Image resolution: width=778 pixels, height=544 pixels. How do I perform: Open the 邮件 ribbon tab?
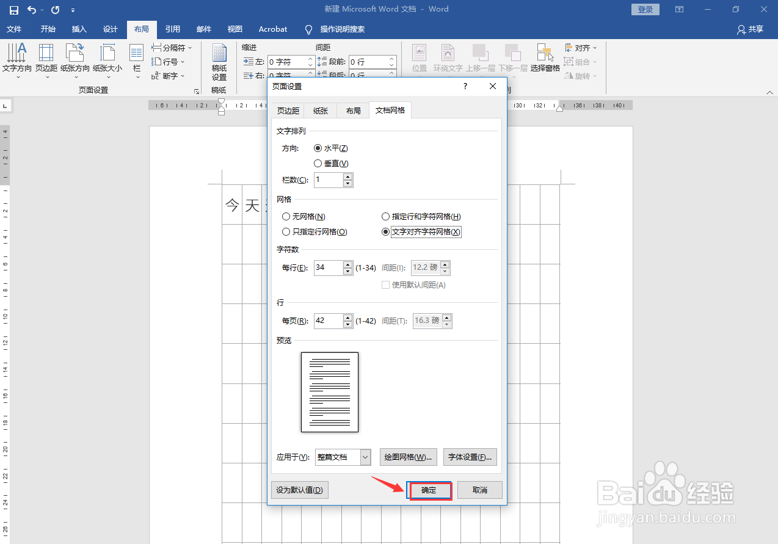click(x=204, y=29)
